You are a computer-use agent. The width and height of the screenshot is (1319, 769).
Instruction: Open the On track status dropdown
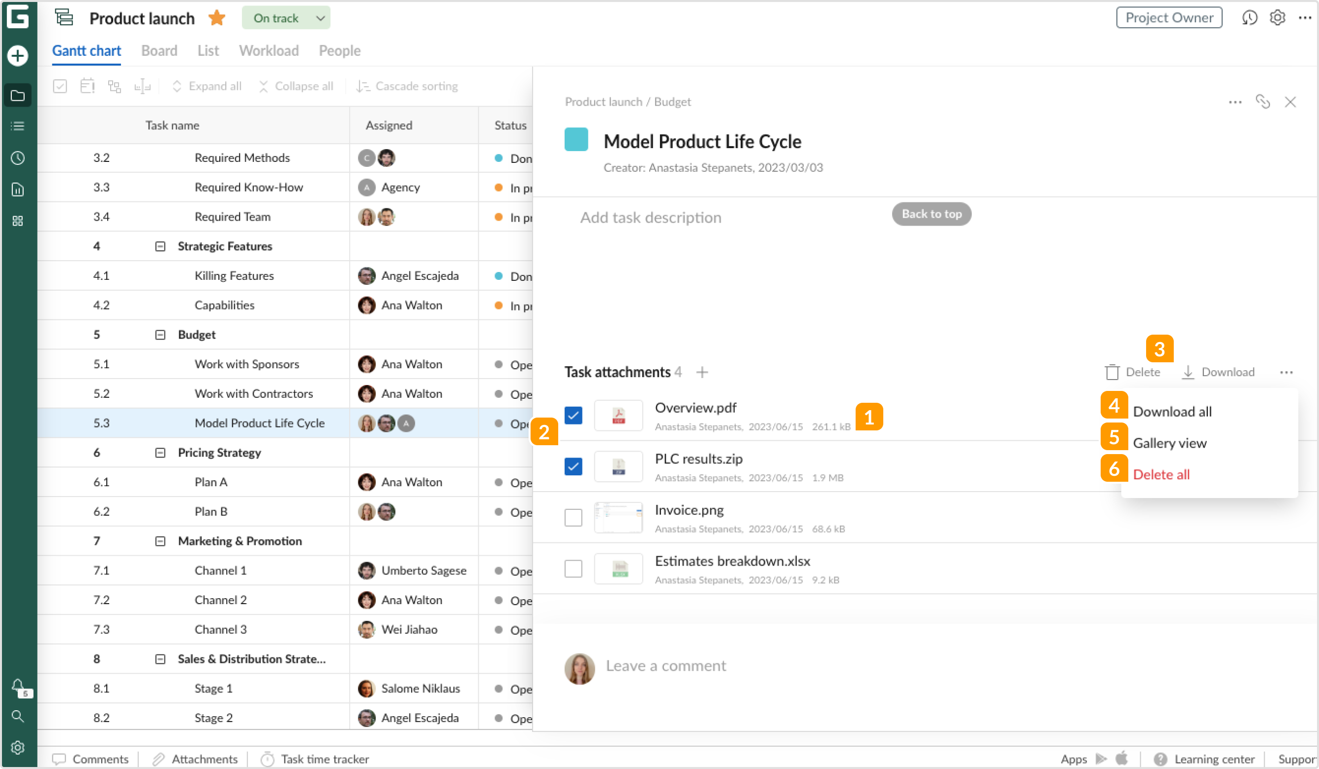286,18
